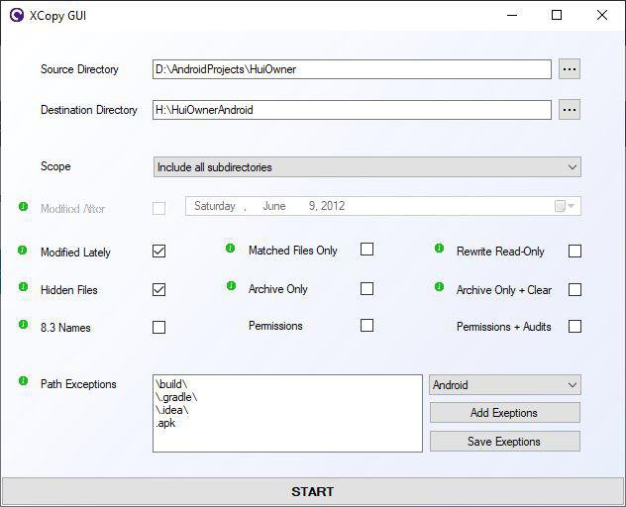Screen dimensions: 626x507
Task: Click inside the Destination Directory field
Action: [x=352, y=110]
